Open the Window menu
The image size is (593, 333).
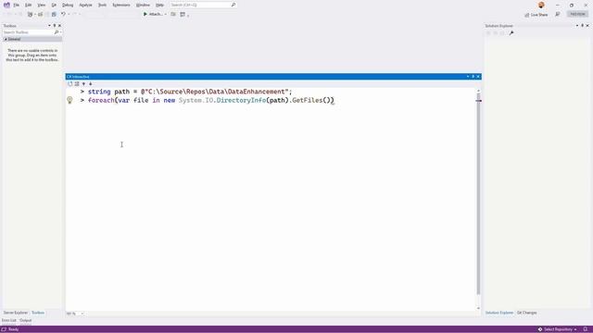pyautogui.click(x=143, y=5)
